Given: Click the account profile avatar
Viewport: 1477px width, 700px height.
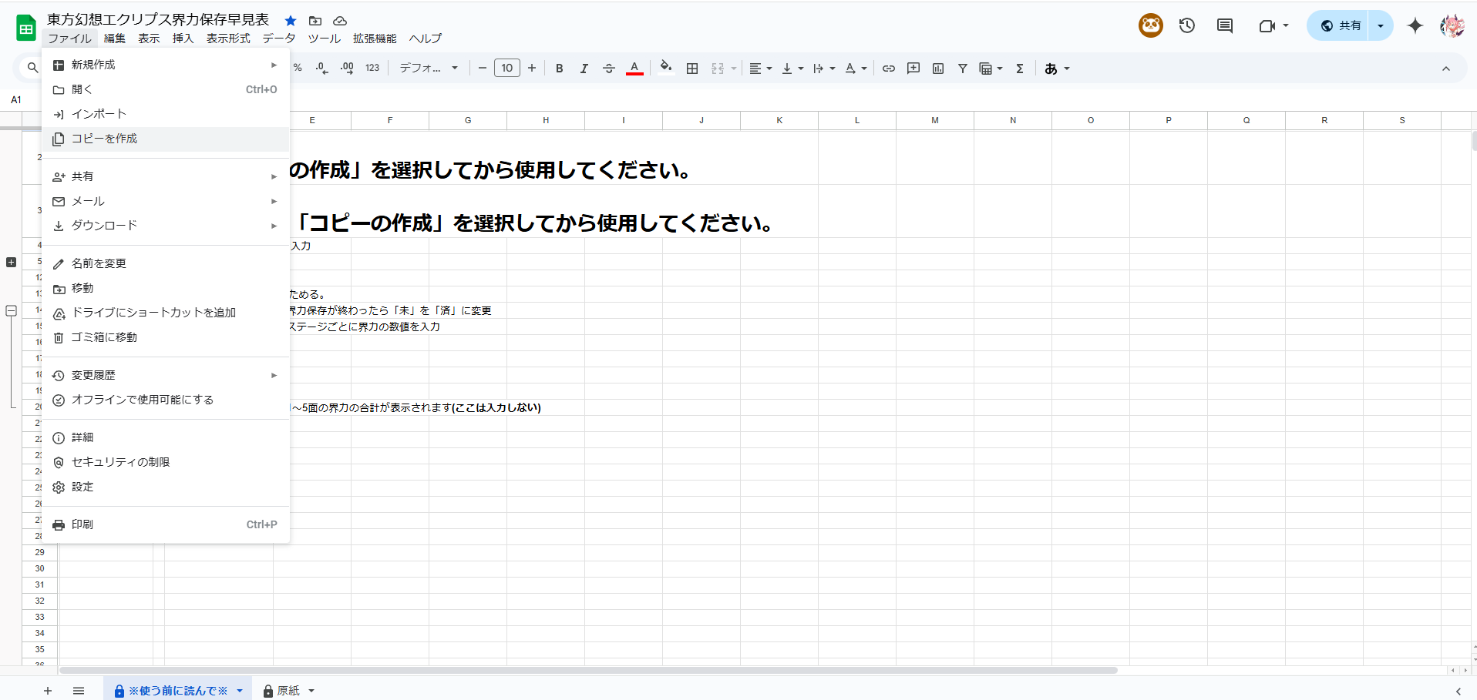Looking at the screenshot, I should (x=1452, y=25).
